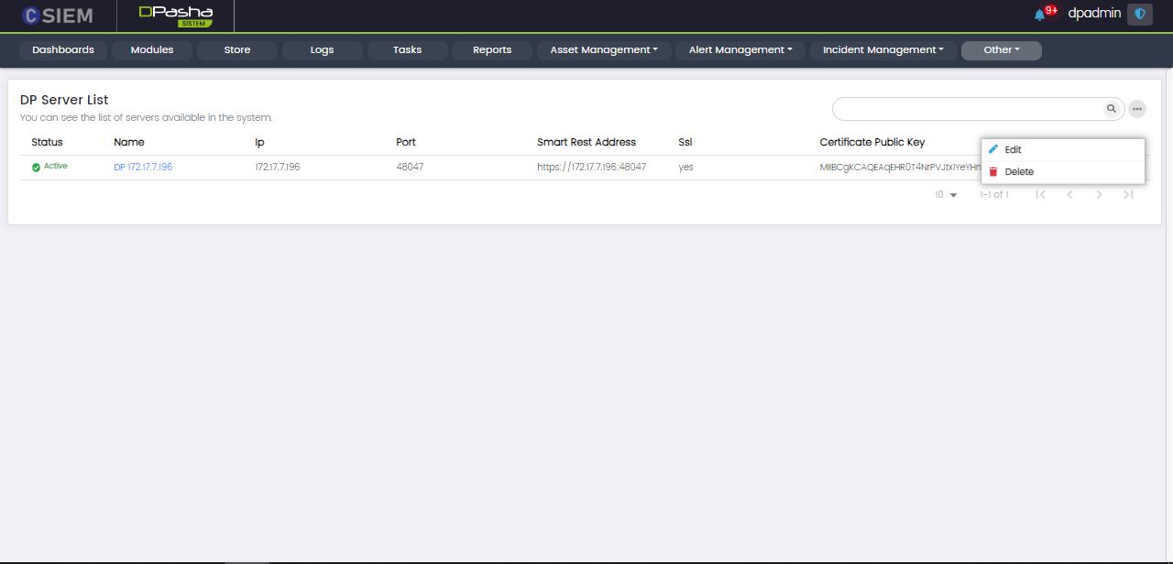Go to the previous page arrow

pyautogui.click(x=1069, y=194)
